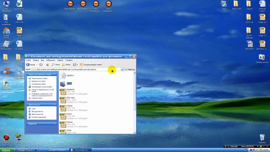This screenshot has height=152, width=270.
Task: Click the file list scrollbar down arrow
Action: pos(135,133)
